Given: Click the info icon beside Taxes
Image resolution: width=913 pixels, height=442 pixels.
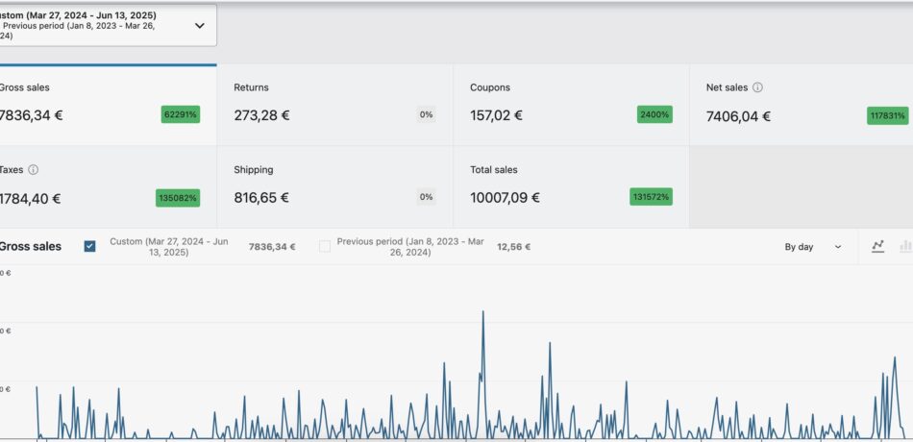Looking at the screenshot, I should [34, 170].
